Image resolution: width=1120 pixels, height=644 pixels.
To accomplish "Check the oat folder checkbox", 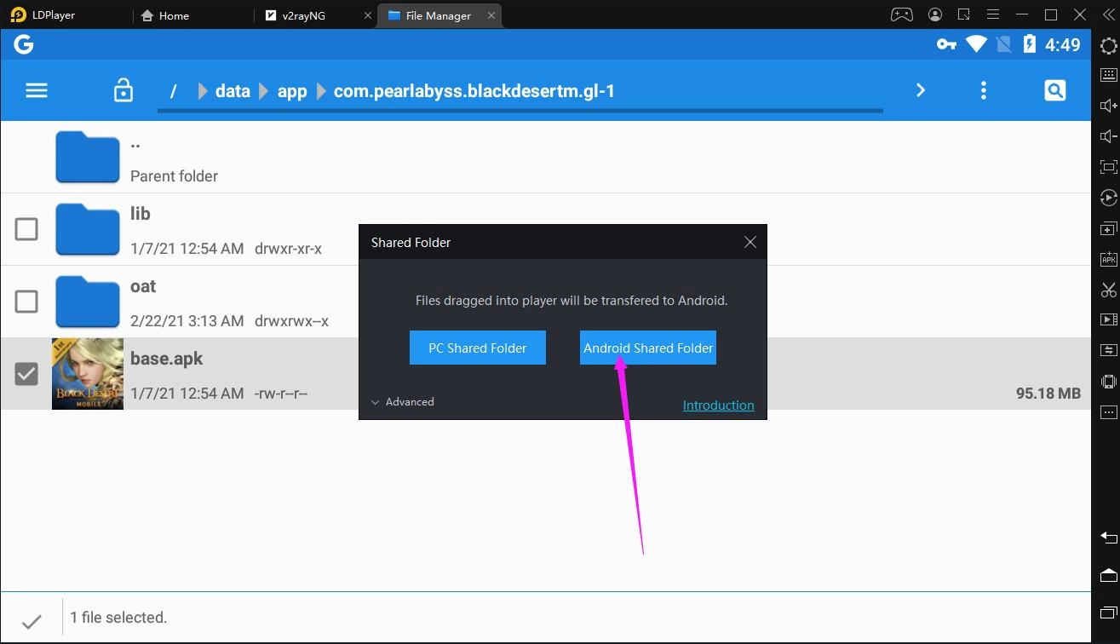I will (26, 301).
